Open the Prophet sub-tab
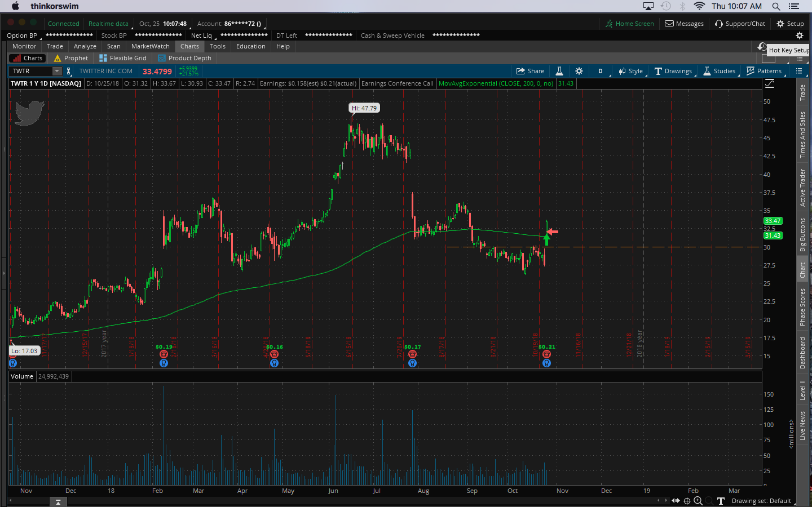Viewport: 812px width, 507px height. pyautogui.click(x=71, y=58)
